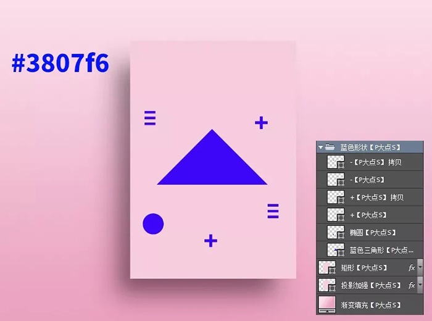The height and width of the screenshot is (321, 432).
Task: Expand the effects arrow on the 投影加强 layer
Action: [420, 285]
